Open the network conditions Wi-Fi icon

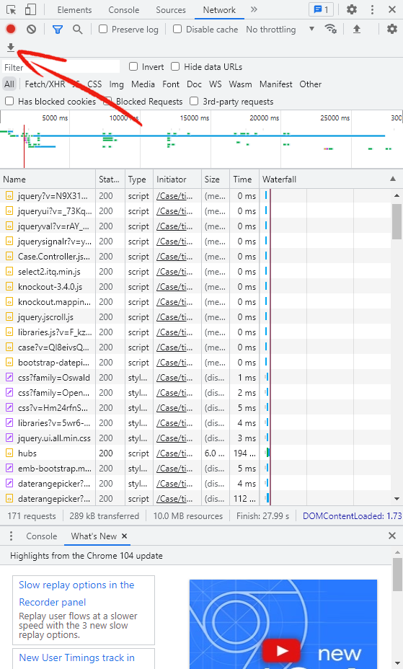point(330,29)
